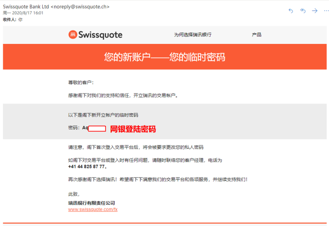Click the signature 瑞讯银行有限责任公司
The width and height of the screenshot is (329, 226).
coord(91,203)
